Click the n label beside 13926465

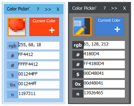(78, 94)
